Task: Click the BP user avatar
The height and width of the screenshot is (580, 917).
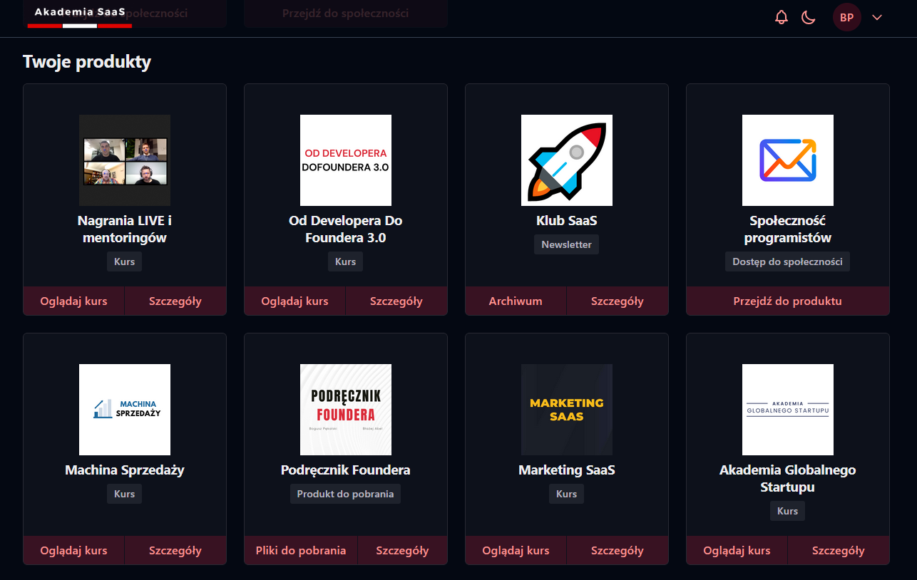Action: tap(846, 17)
